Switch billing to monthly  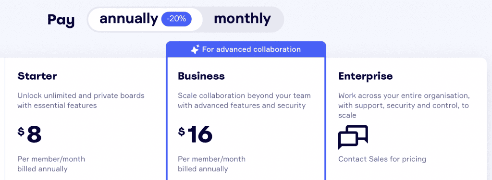coord(242,19)
